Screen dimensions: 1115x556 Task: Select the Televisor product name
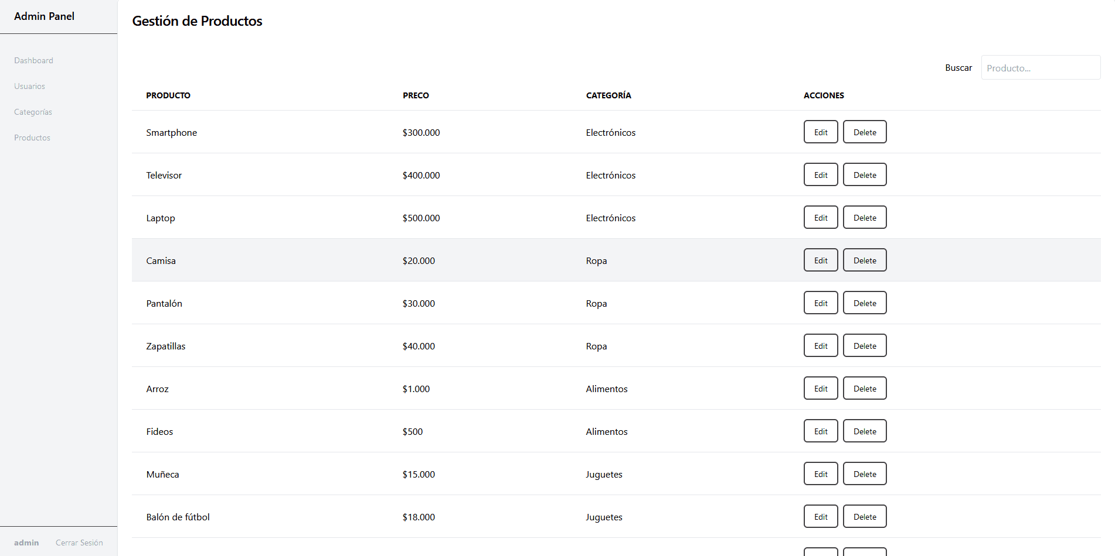point(164,176)
